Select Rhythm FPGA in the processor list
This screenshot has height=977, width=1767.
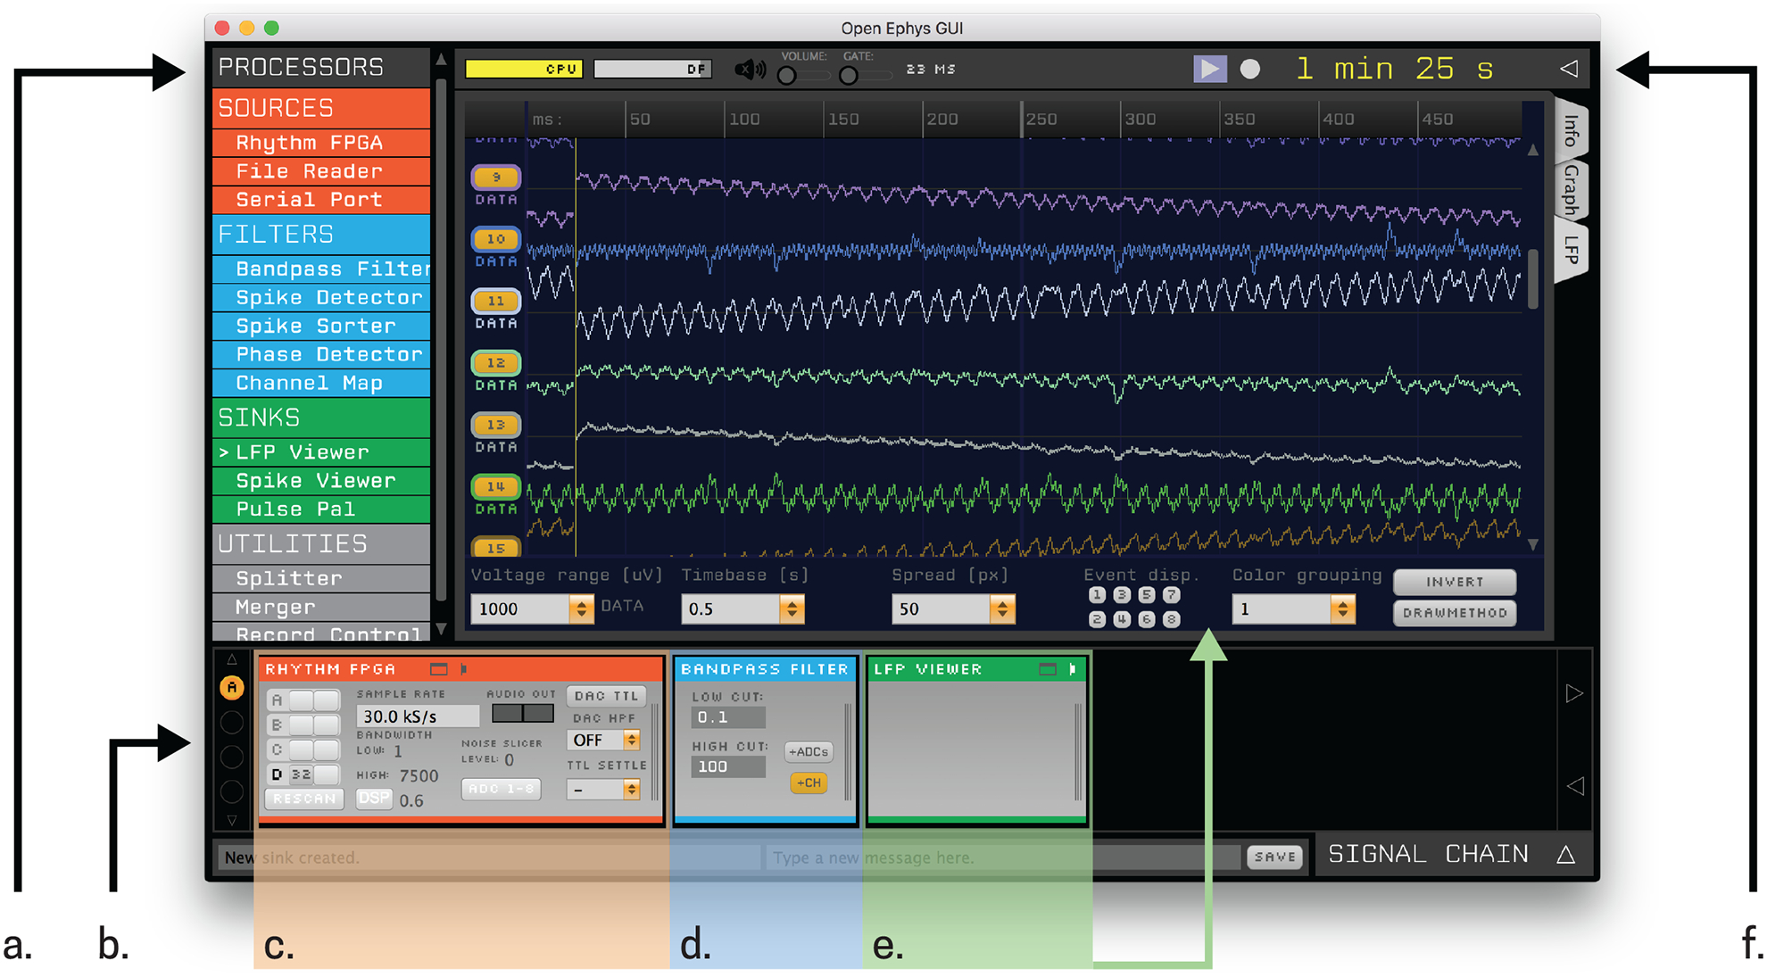pyautogui.click(x=321, y=143)
